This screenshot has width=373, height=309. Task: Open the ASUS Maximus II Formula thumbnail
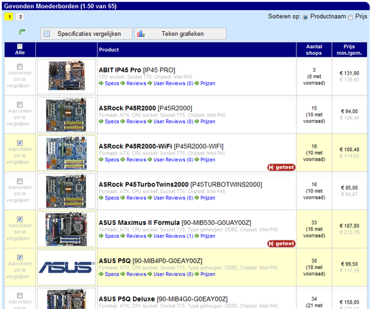coord(66,229)
